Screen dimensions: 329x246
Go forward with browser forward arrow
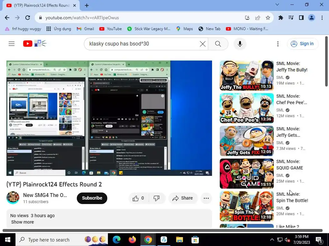tap(17, 18)
